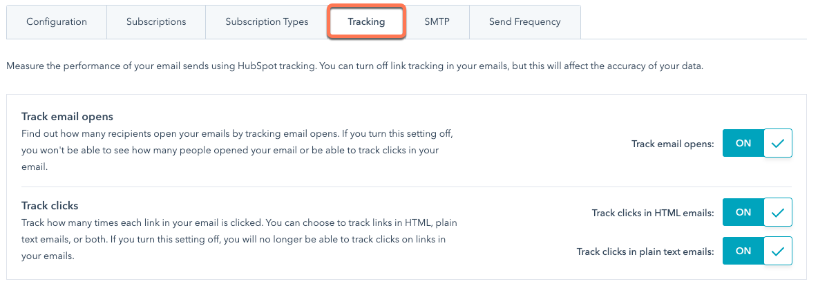Viewport: 818px width, 286px height.
Task: Disable Track clicks in HTML emails ON switch
Action: pos(743,212)
